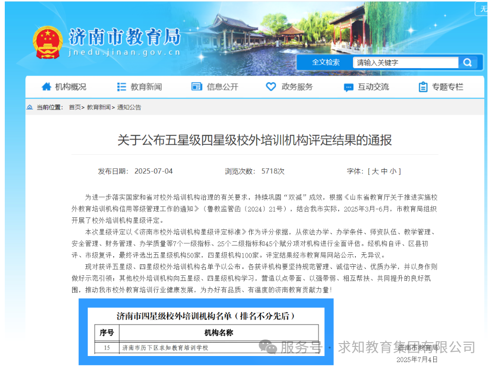
Task: Click the search magnifier icon
Action: pos(468,62)
